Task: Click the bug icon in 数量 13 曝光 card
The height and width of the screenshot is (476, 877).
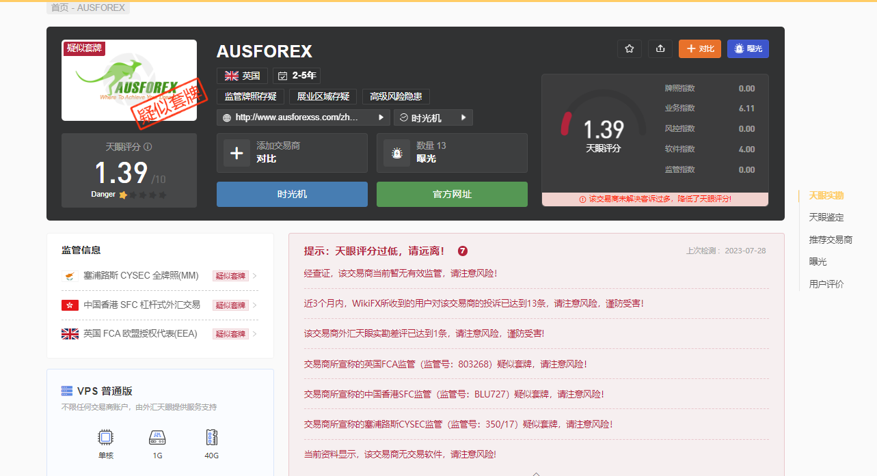Action: pyautogui.click(x=396, y=153)
